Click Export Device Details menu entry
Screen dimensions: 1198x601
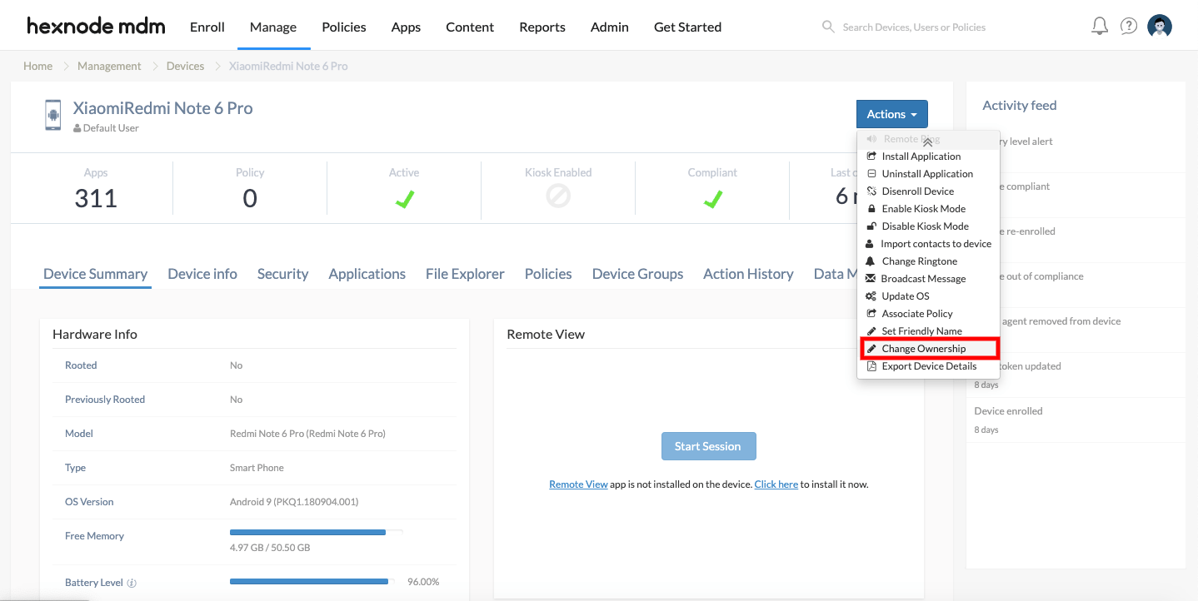928,366
